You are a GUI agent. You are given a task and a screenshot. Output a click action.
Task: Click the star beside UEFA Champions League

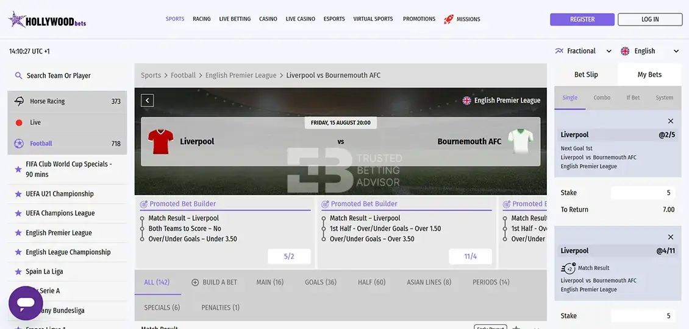18,213
